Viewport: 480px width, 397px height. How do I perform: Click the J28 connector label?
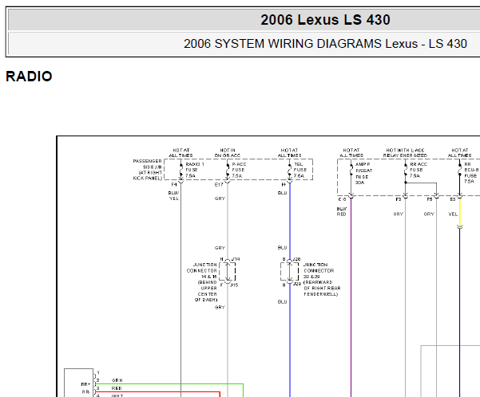coord(296,259)
